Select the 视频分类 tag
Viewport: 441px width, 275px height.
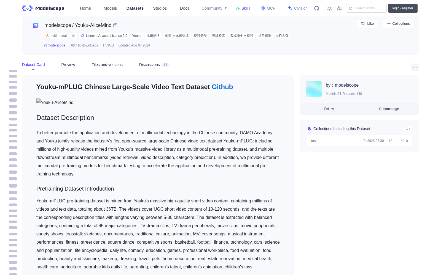click(x=200, y=36)
